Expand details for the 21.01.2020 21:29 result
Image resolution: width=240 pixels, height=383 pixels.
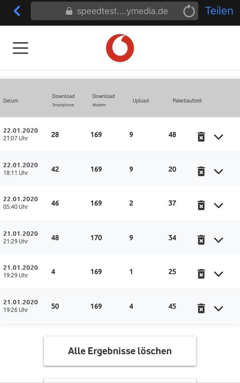point(219,240)
